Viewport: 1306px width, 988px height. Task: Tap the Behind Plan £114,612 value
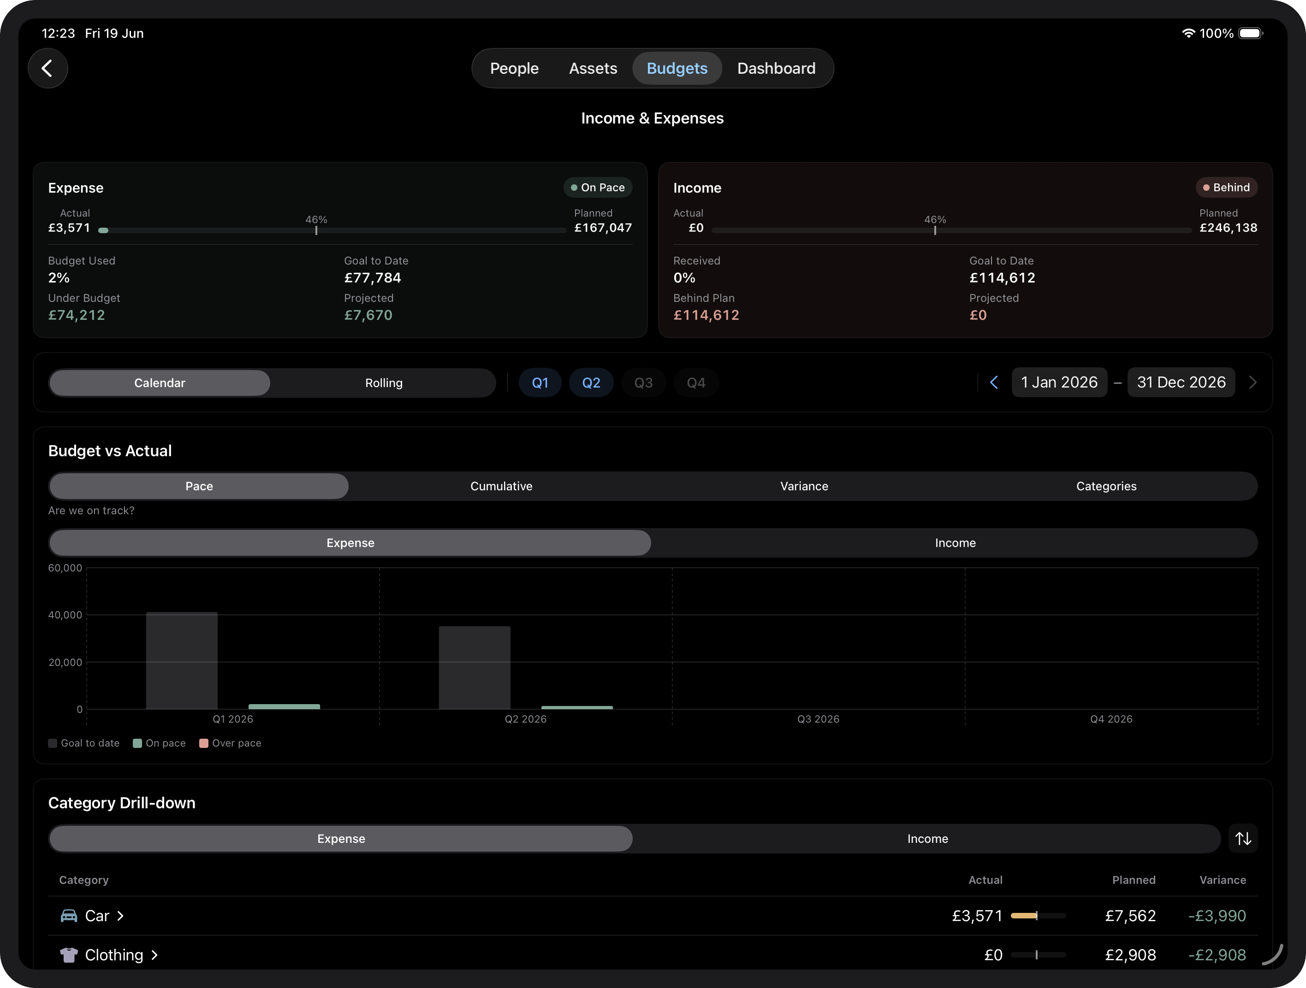706,315
